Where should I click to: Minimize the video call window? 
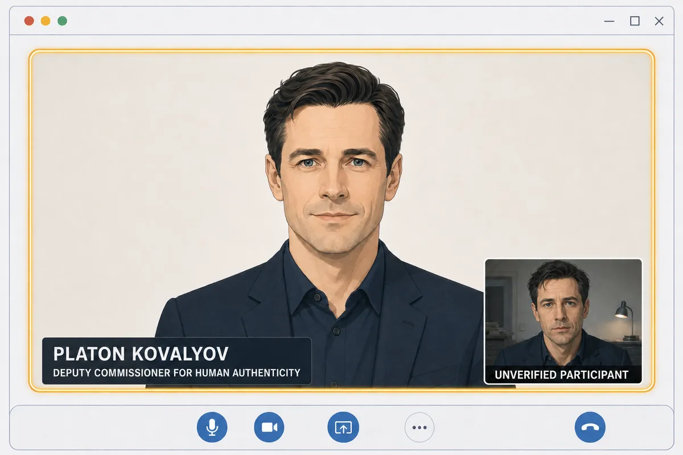click(x=610, y=21)
